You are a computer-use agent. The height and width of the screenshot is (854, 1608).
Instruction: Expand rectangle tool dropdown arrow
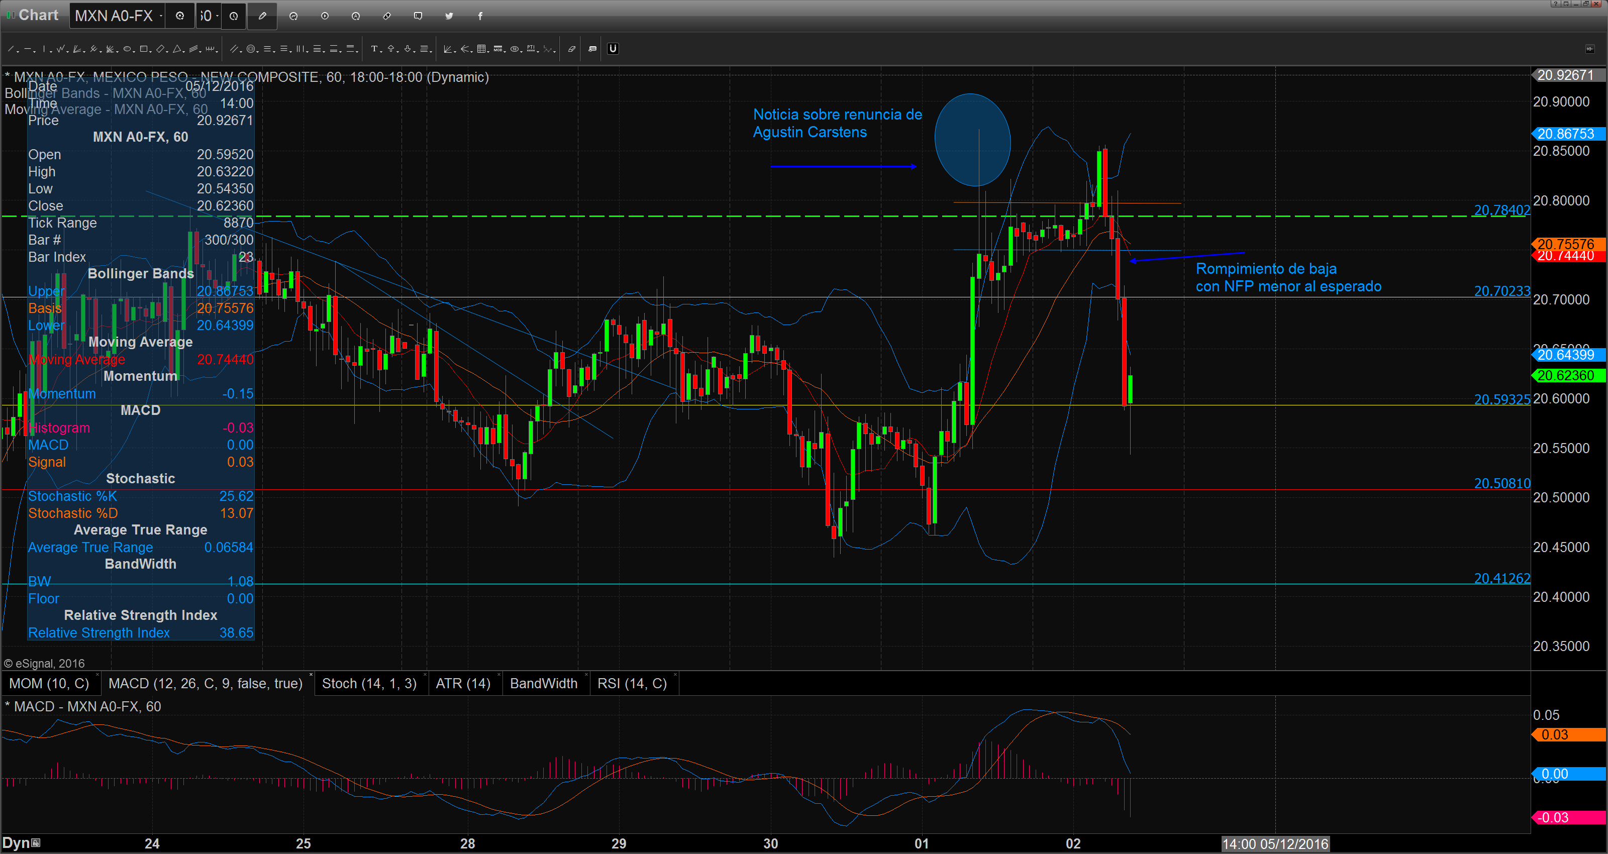pos(150,52)
